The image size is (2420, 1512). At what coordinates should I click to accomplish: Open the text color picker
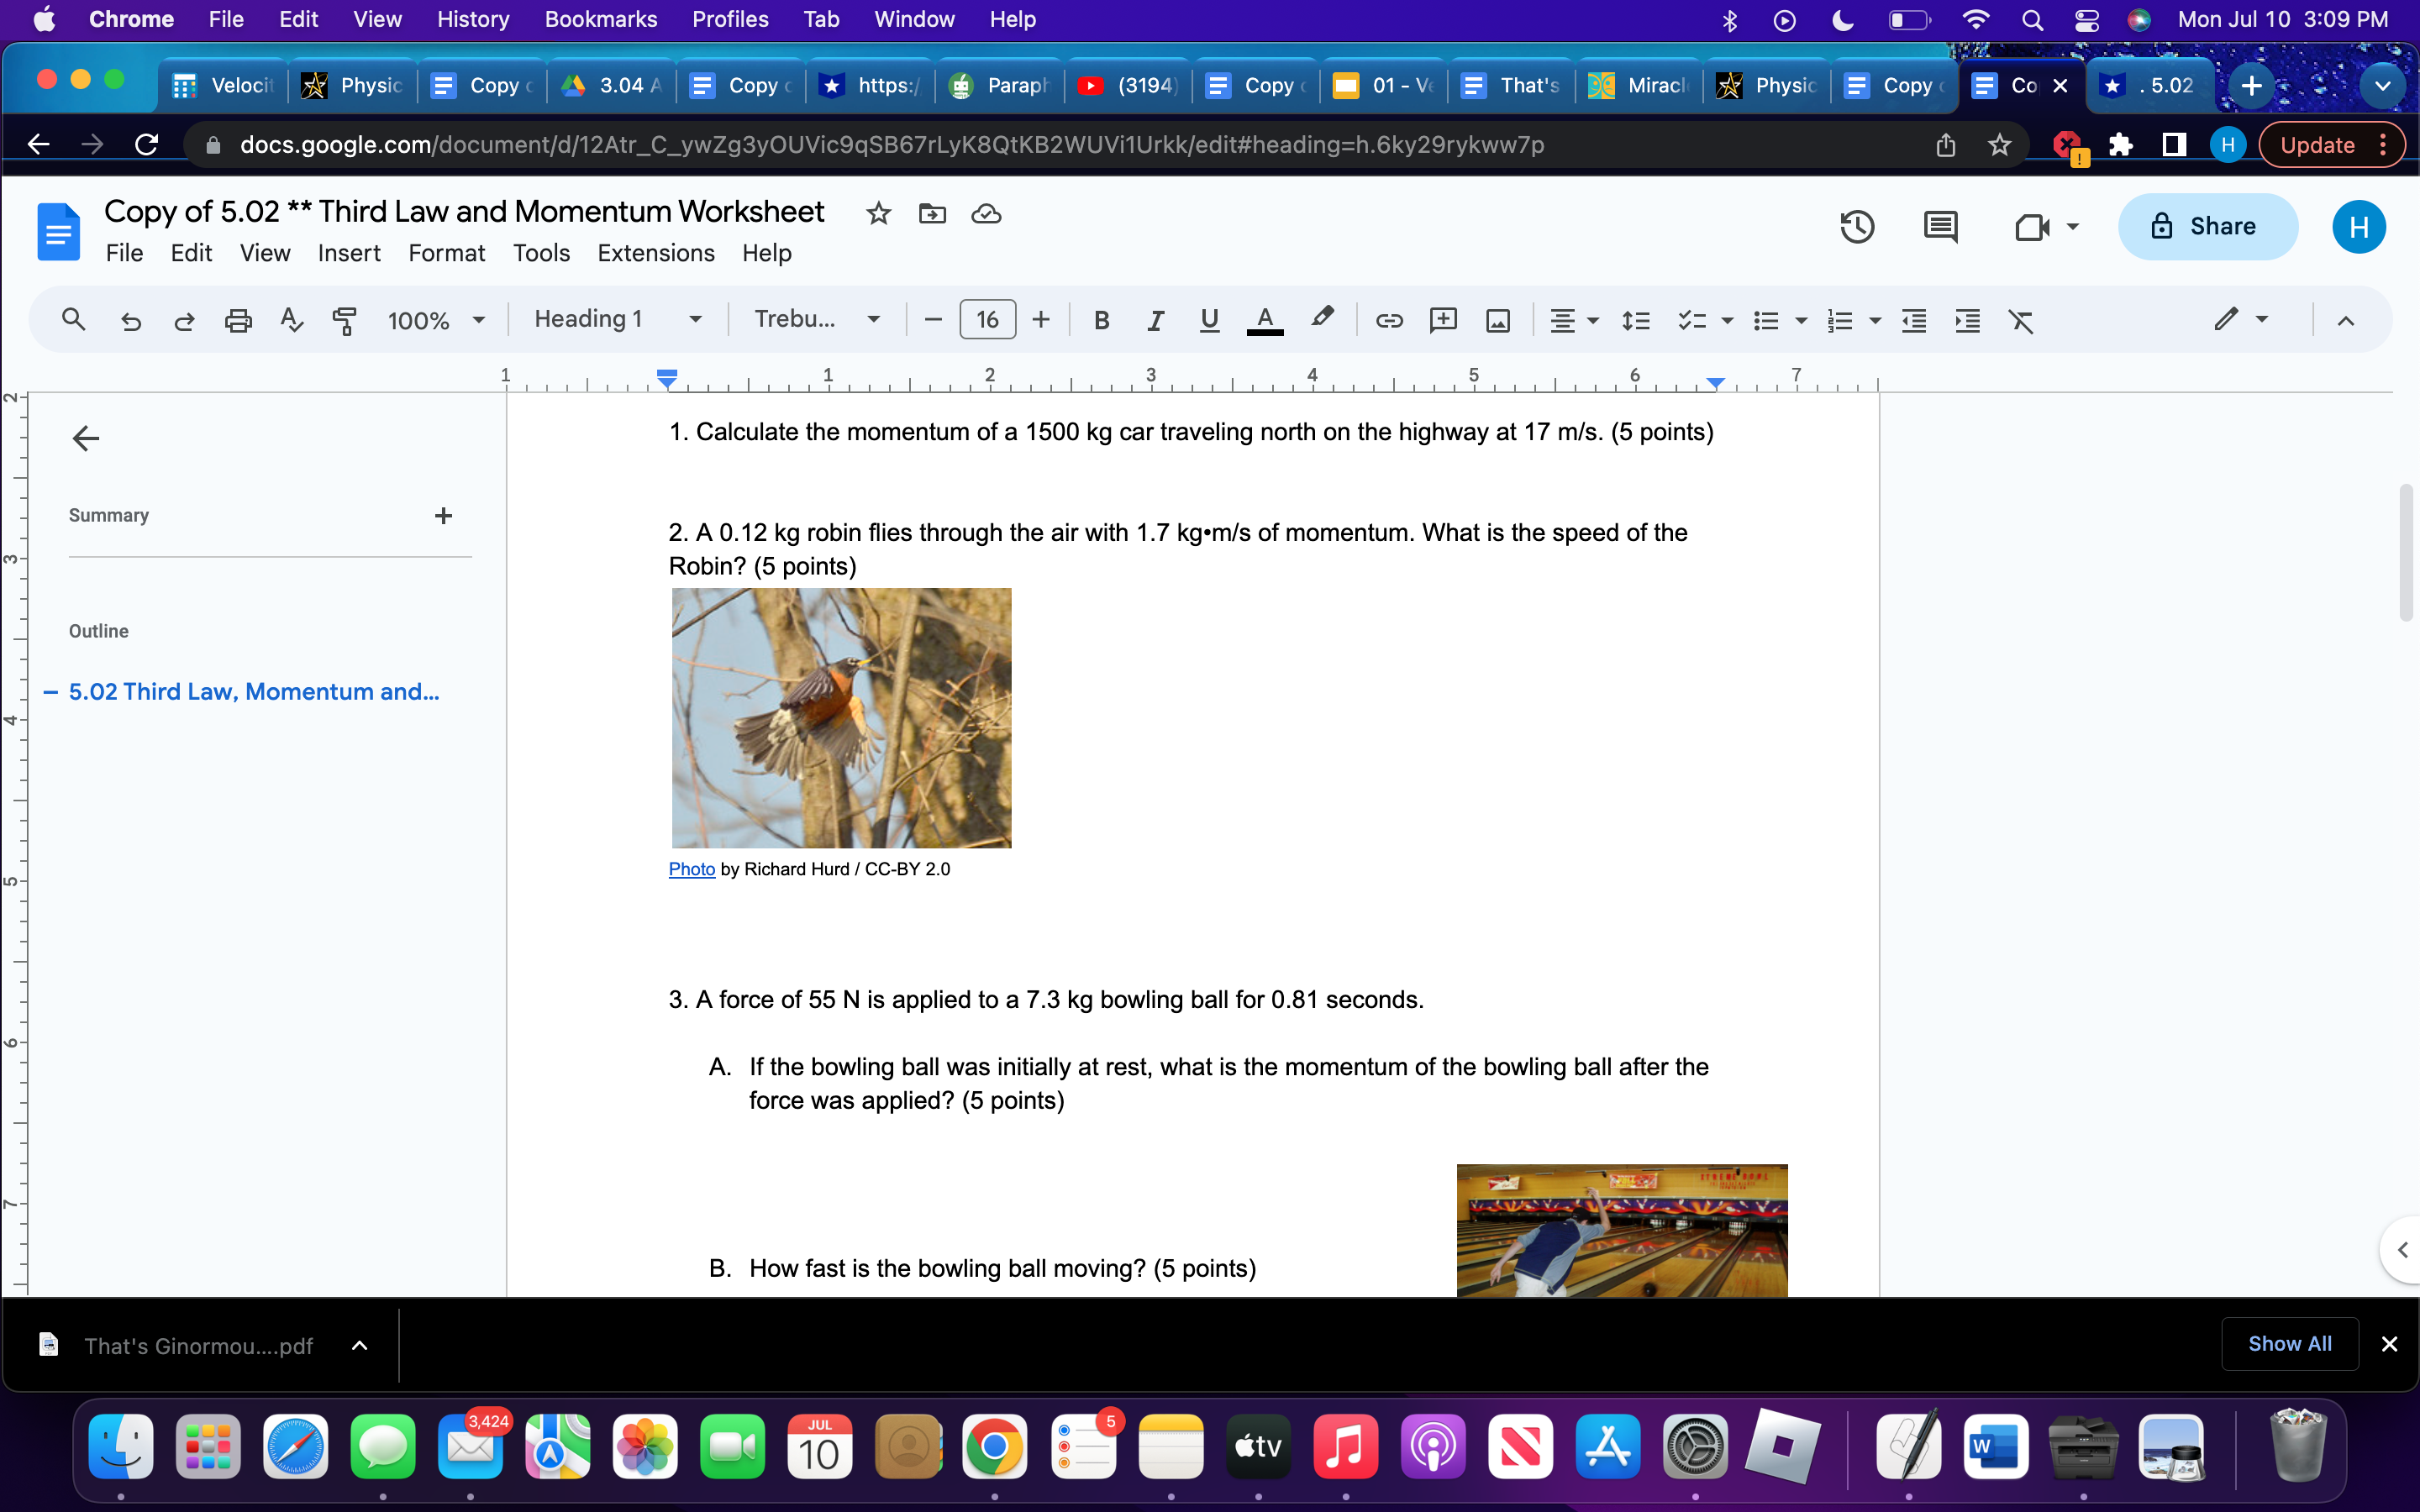click(1265, 321)
